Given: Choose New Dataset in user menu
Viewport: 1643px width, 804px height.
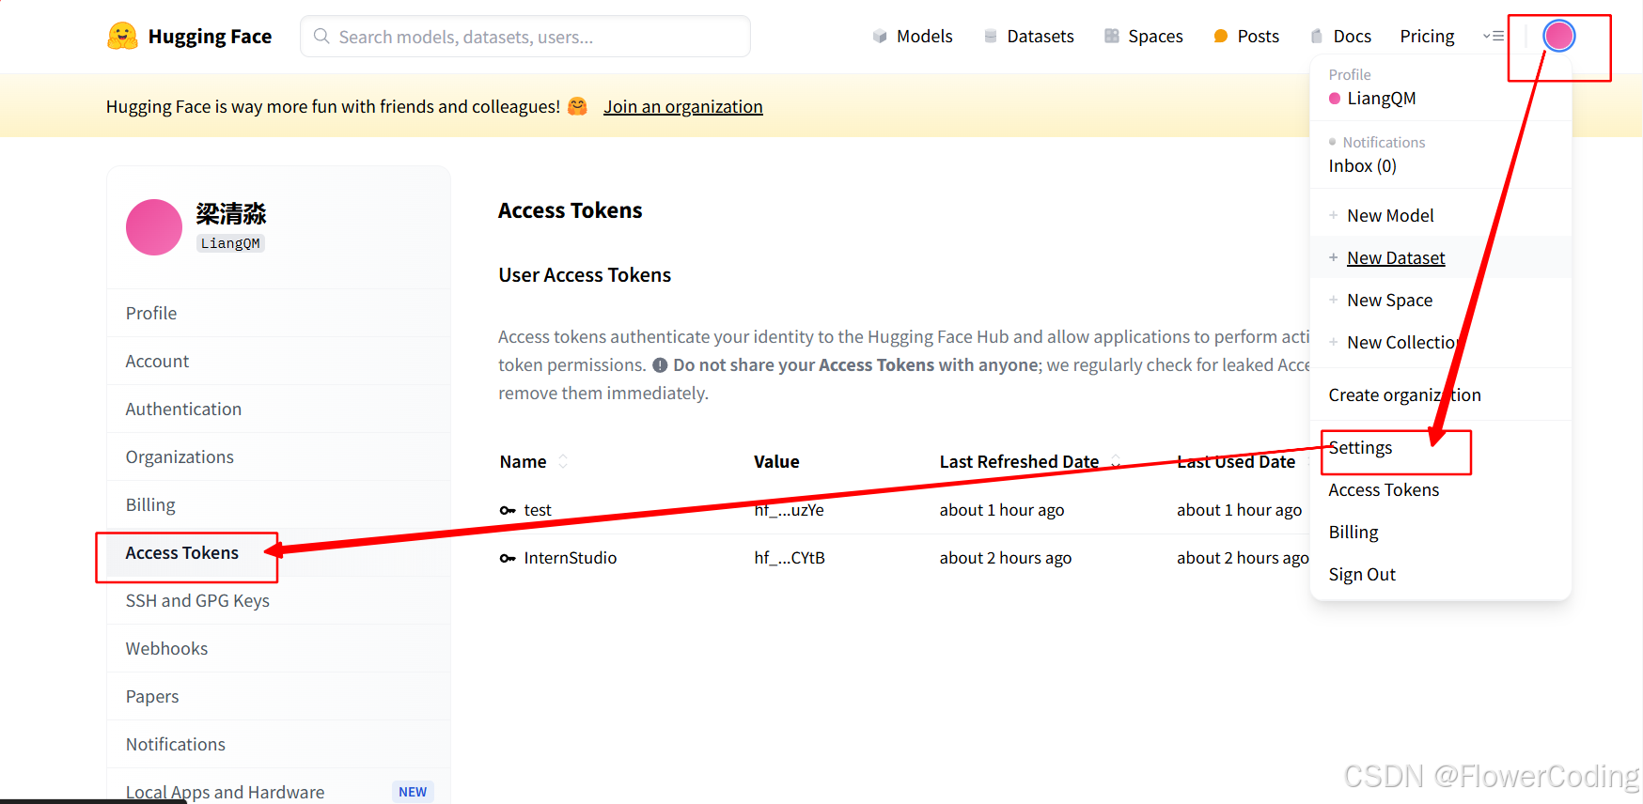Looking at the screenshot, I should [x=1440, y=257].
